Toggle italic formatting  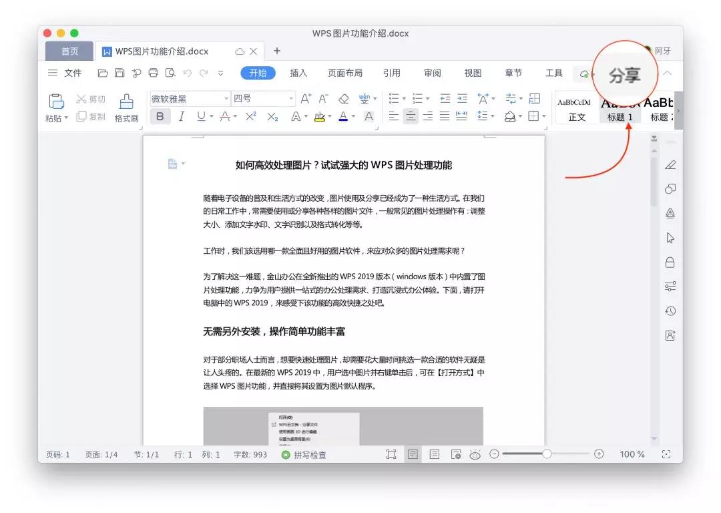(x=181, y=116)
